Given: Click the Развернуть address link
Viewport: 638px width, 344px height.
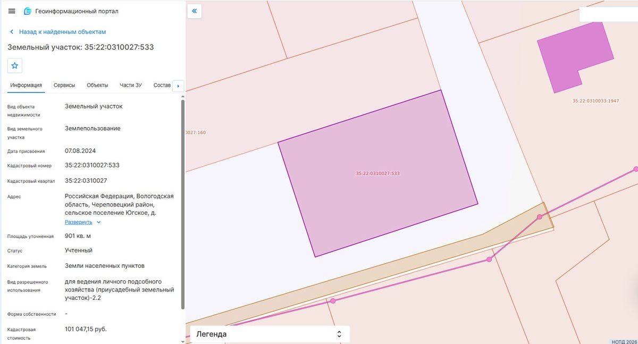Looking at the screenshot, I should click(x=79, y=222).
